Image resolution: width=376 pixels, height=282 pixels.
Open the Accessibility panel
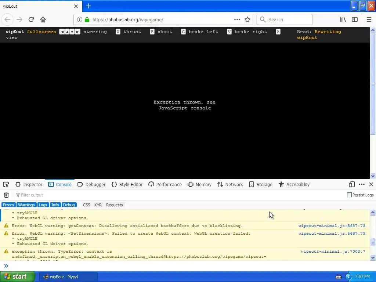294,184
